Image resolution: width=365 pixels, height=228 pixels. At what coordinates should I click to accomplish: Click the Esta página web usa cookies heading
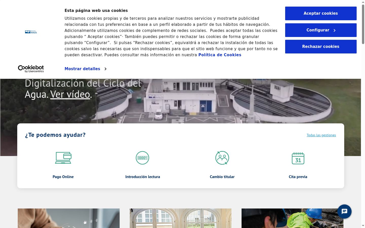[96, 11]
